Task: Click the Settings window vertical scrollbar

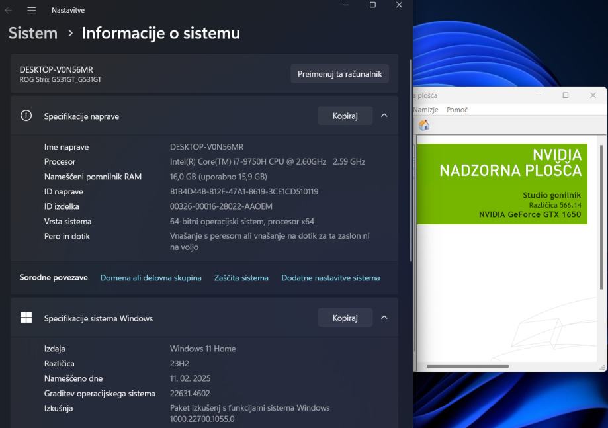Action: [410, 160]
